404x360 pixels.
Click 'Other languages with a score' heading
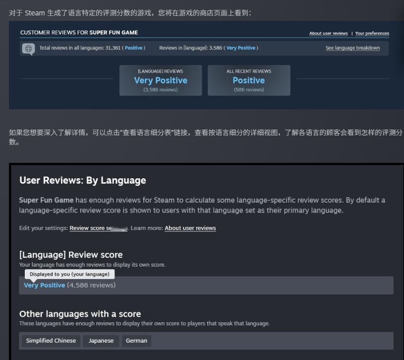click(80, 314)
